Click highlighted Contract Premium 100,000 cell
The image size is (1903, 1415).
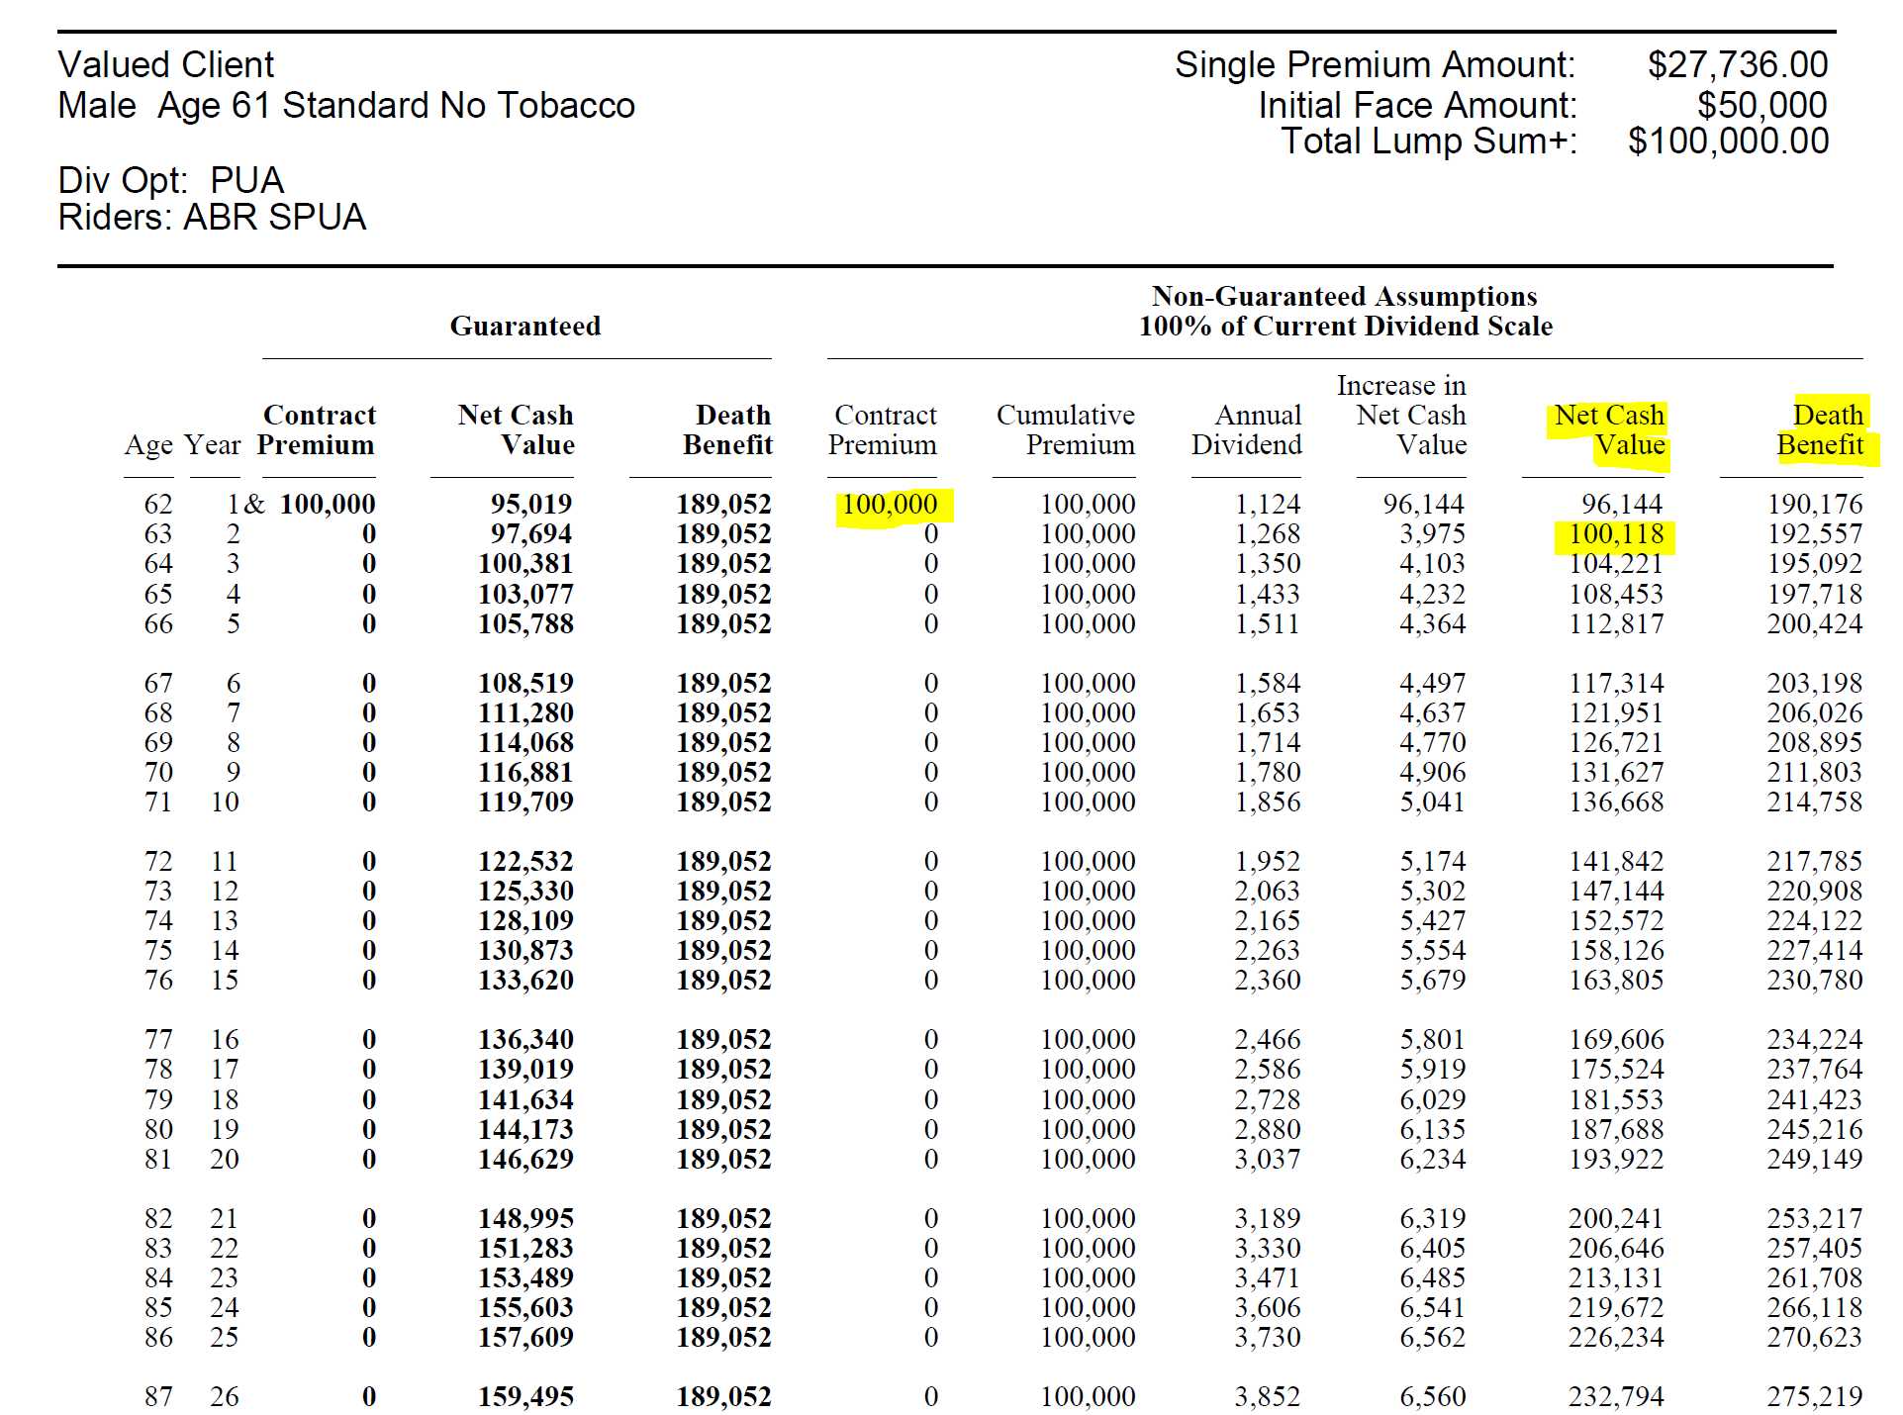point(890,504)
